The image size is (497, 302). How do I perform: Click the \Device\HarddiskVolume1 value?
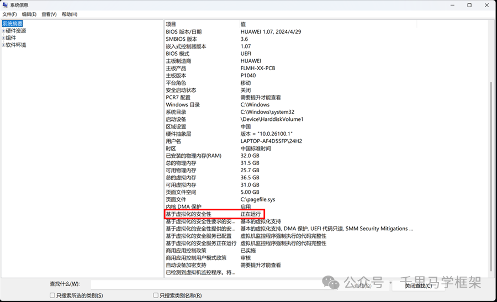(x=272, y=119)
